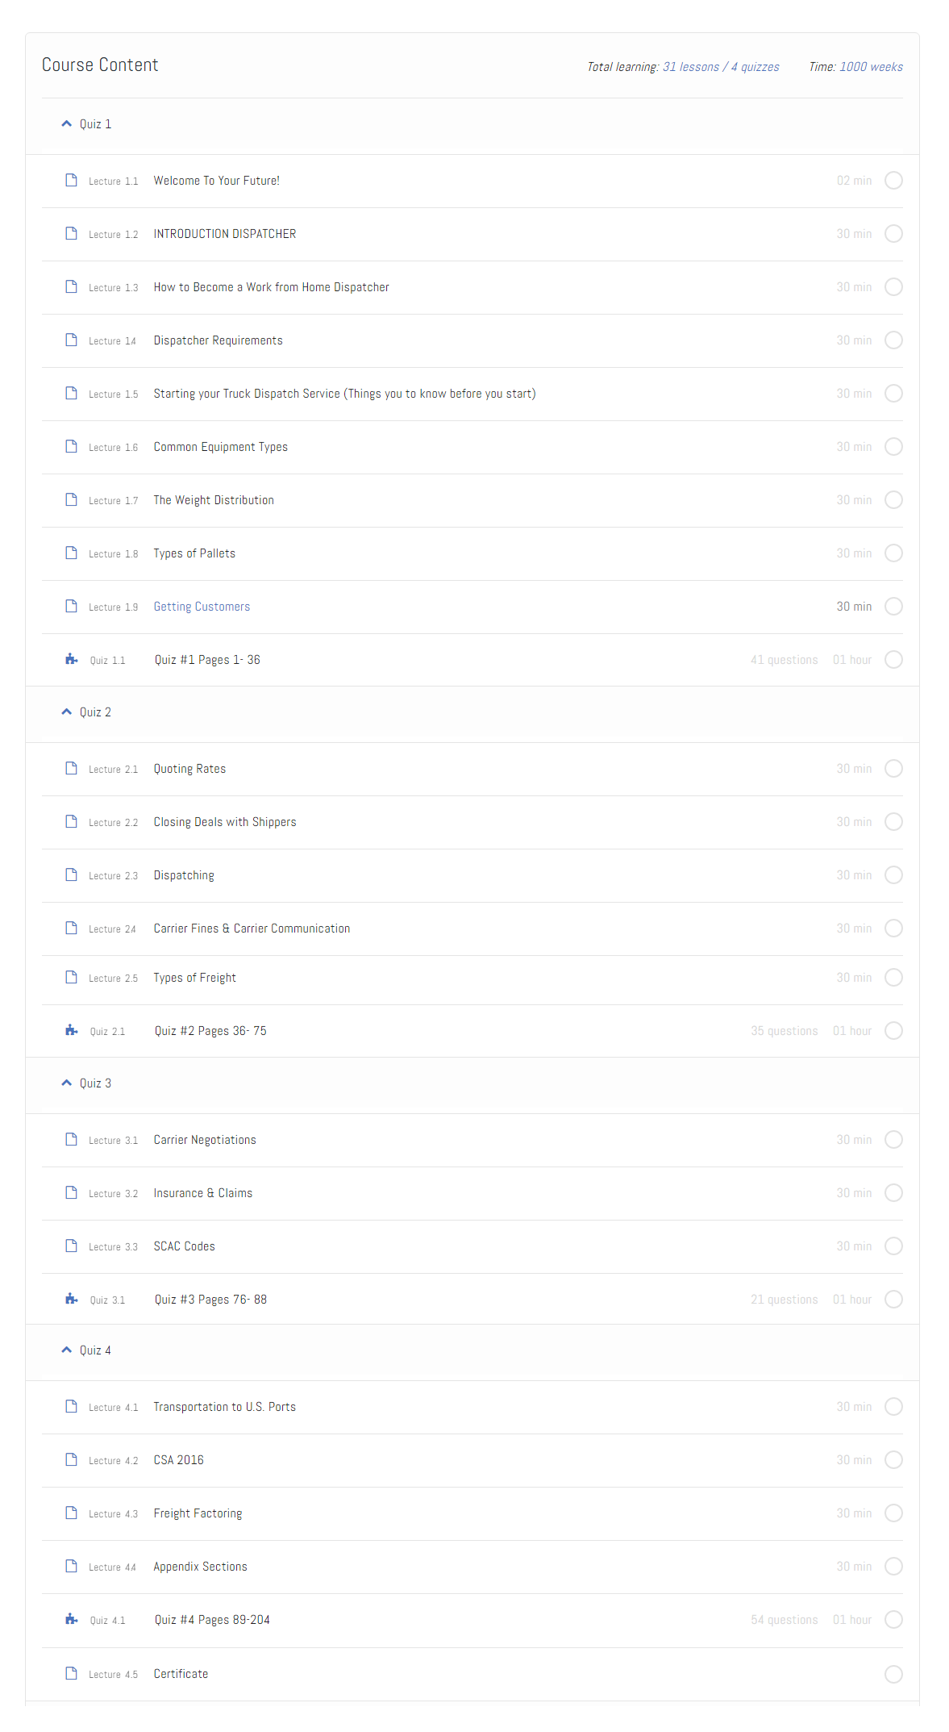Click the puzzle icon for Quiz 3.1

click(71, 1299)
